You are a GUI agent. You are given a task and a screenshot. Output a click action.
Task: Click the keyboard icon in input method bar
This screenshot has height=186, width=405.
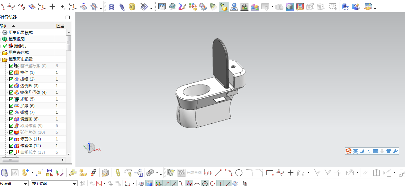[375, 151]
